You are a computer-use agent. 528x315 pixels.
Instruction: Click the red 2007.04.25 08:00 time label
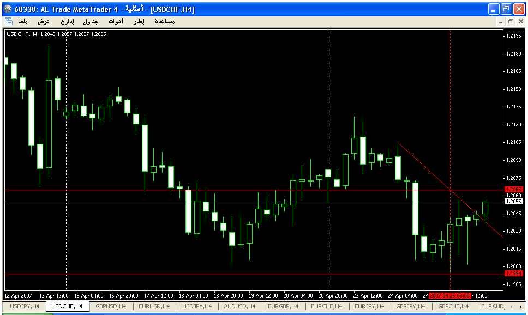[x=450, y=296]
